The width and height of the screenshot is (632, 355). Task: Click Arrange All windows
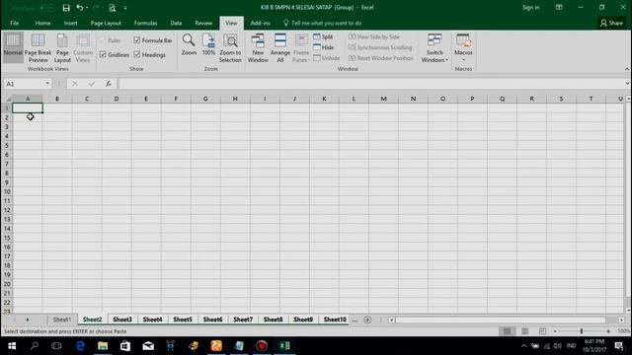click(x=280, y=47)
